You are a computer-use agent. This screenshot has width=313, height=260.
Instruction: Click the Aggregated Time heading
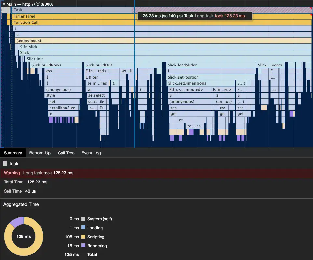tap(21, 204)
